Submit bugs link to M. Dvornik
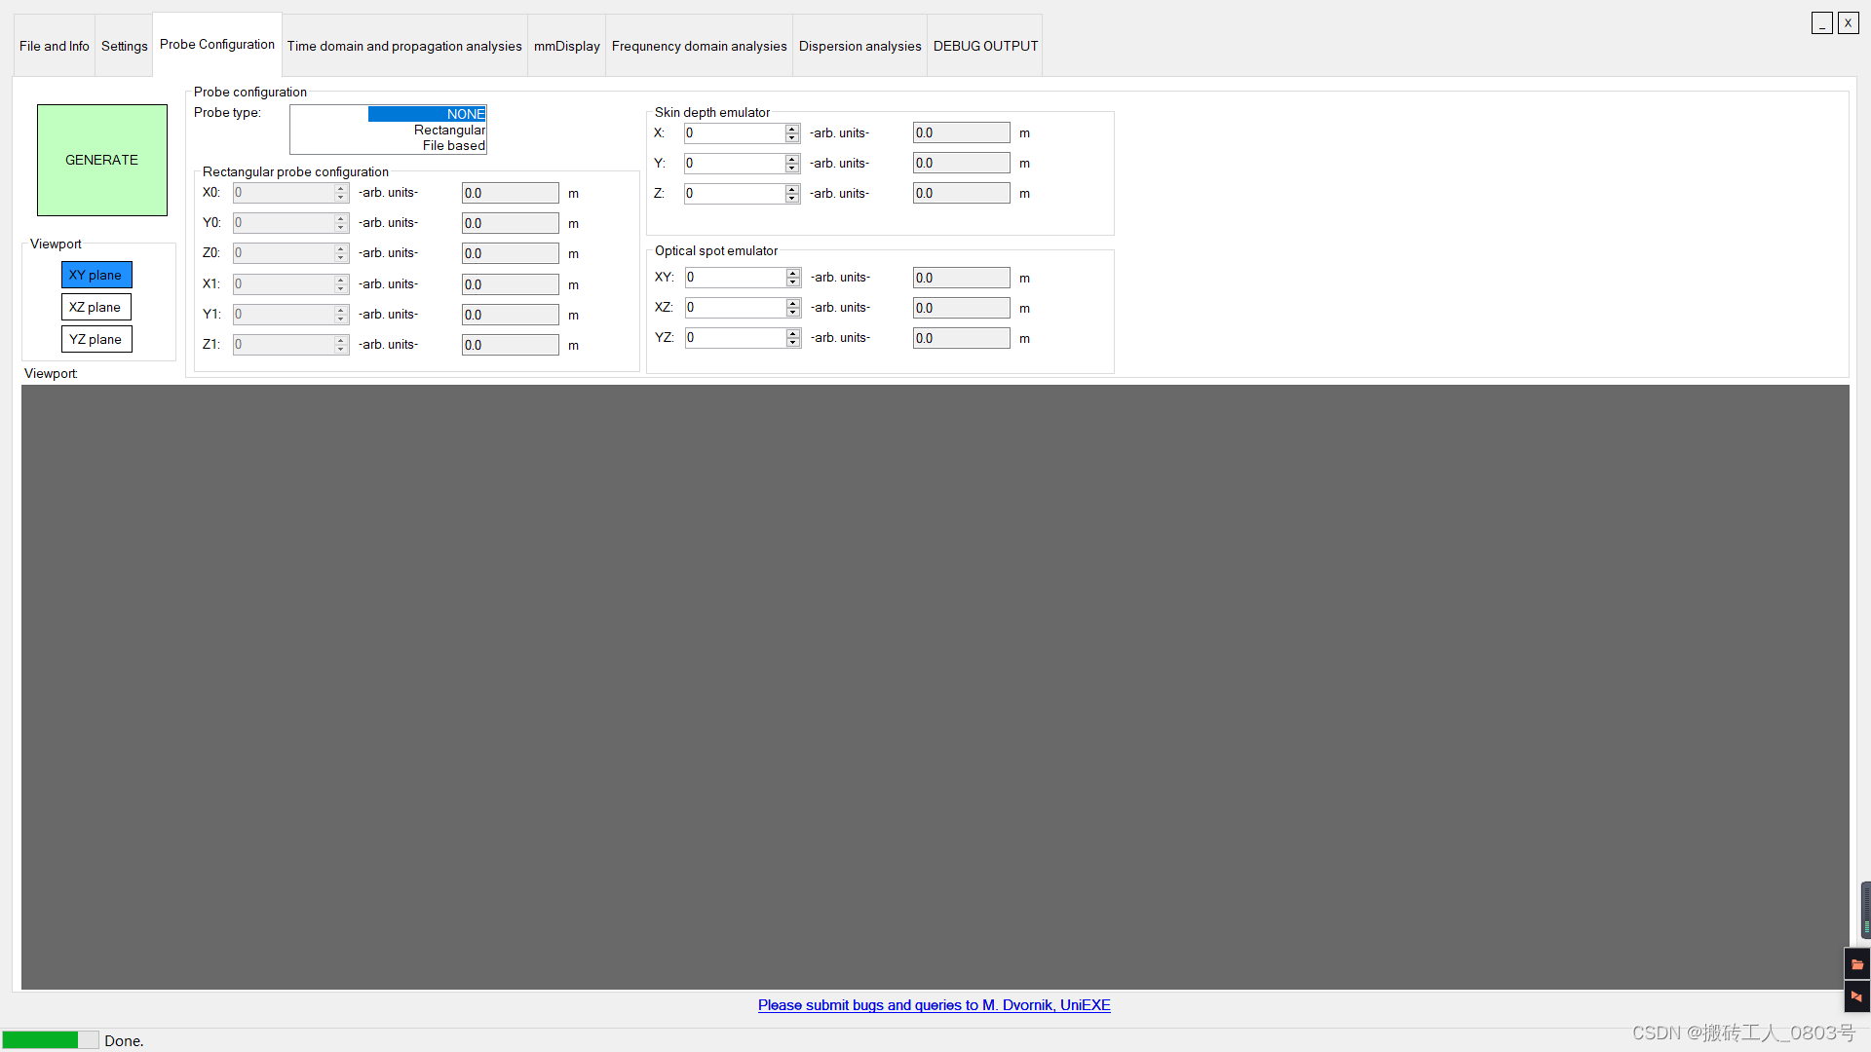Screen dimensions: 1871x1052 pos(935,1004)
